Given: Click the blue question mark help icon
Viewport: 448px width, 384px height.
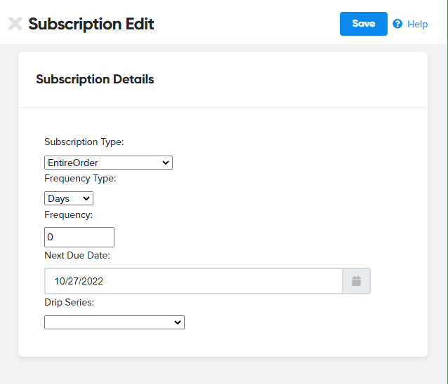Looking at the screenshot, I should point(397,24).
